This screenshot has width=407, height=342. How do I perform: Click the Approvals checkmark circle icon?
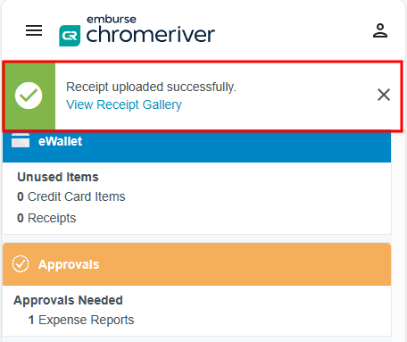pyautogui.click(x=21, y=264)
